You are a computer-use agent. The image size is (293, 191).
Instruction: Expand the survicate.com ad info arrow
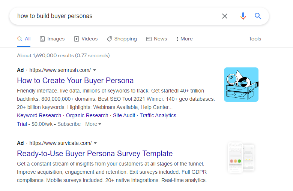tap(95, 143)
